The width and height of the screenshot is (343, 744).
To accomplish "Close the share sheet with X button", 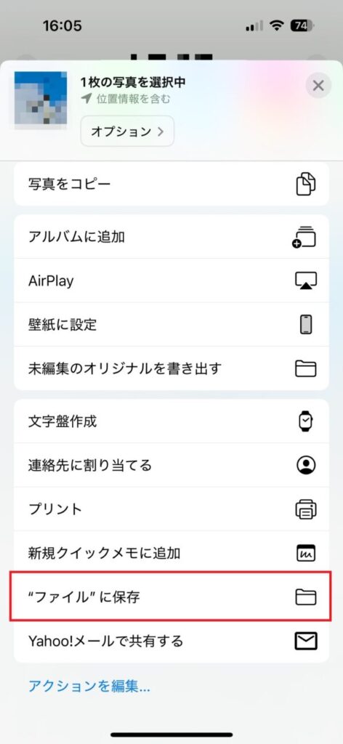I will (x=318, y=86).
